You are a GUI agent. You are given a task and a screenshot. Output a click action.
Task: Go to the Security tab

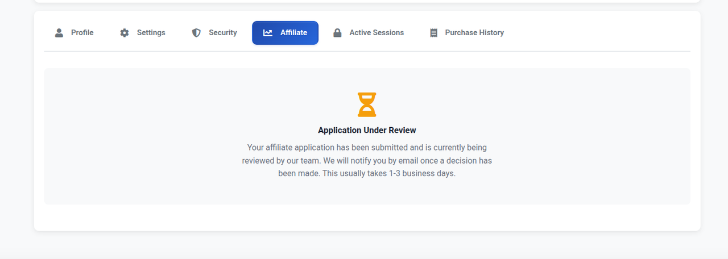[x=222, y=33]
